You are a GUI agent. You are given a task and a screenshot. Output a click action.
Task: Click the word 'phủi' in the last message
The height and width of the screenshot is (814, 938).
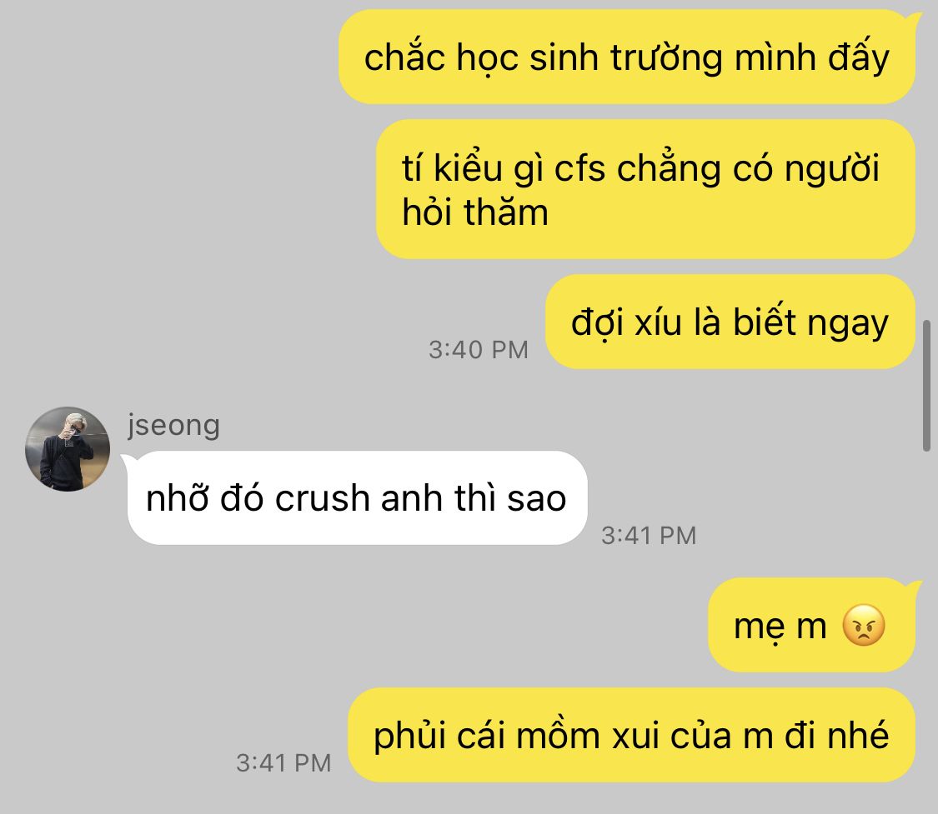click(409, 737)
